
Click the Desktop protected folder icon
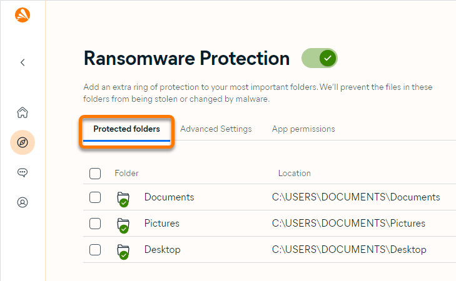click(x=123, y=251)
